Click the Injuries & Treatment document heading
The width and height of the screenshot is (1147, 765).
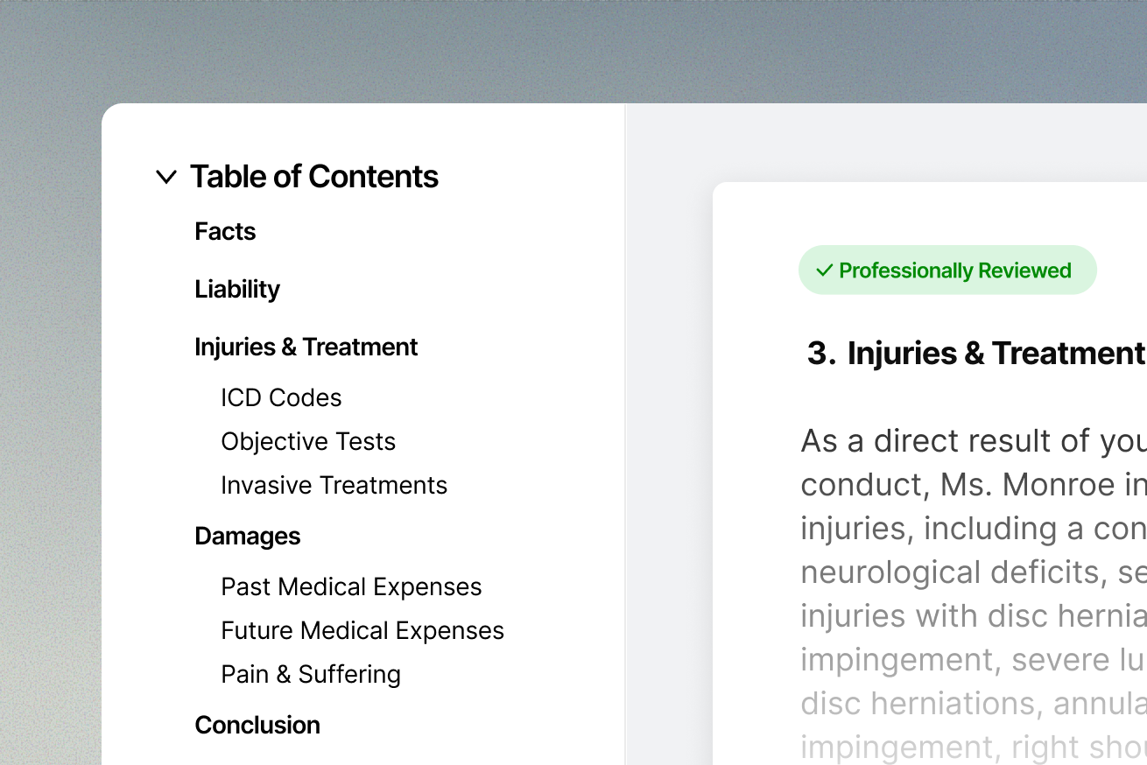point(996,354)
